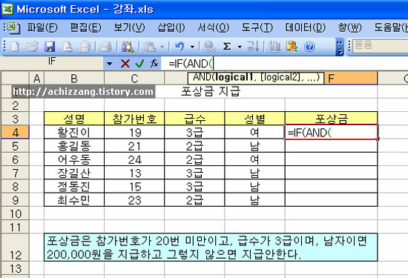Click the Undo arrow icon
The image size is (408, 278).
pyautogui.click(x=180, y=47)
